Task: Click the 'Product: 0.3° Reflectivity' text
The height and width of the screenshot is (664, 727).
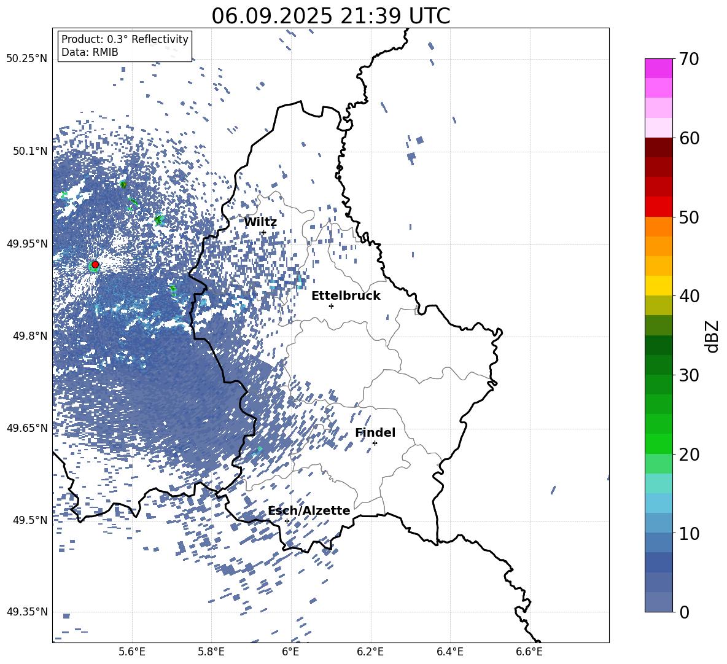Action: (125, 39)
